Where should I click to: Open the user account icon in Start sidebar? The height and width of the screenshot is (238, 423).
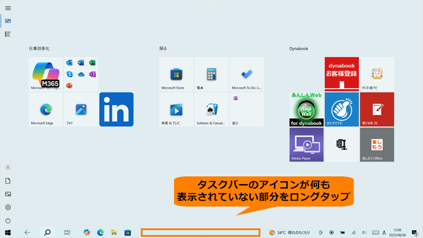[8, 168]
